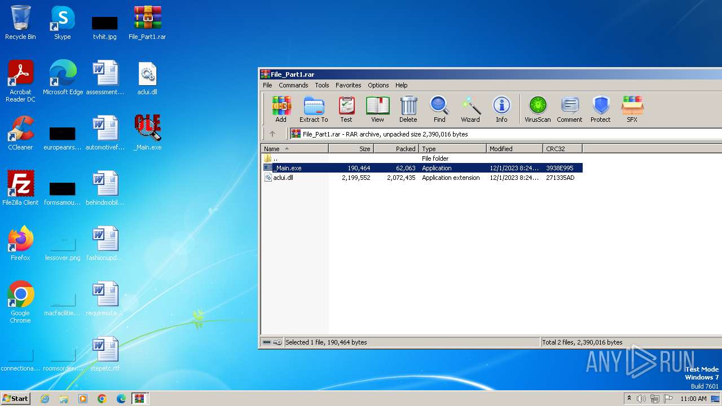Click the View toolbar icon
This screenshot has height=406, width=722.
point(377,109)
